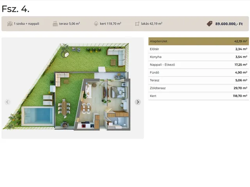Select the Nappali - Étkező row
This screenshot has width=250, height=187.
click(198, 65)
